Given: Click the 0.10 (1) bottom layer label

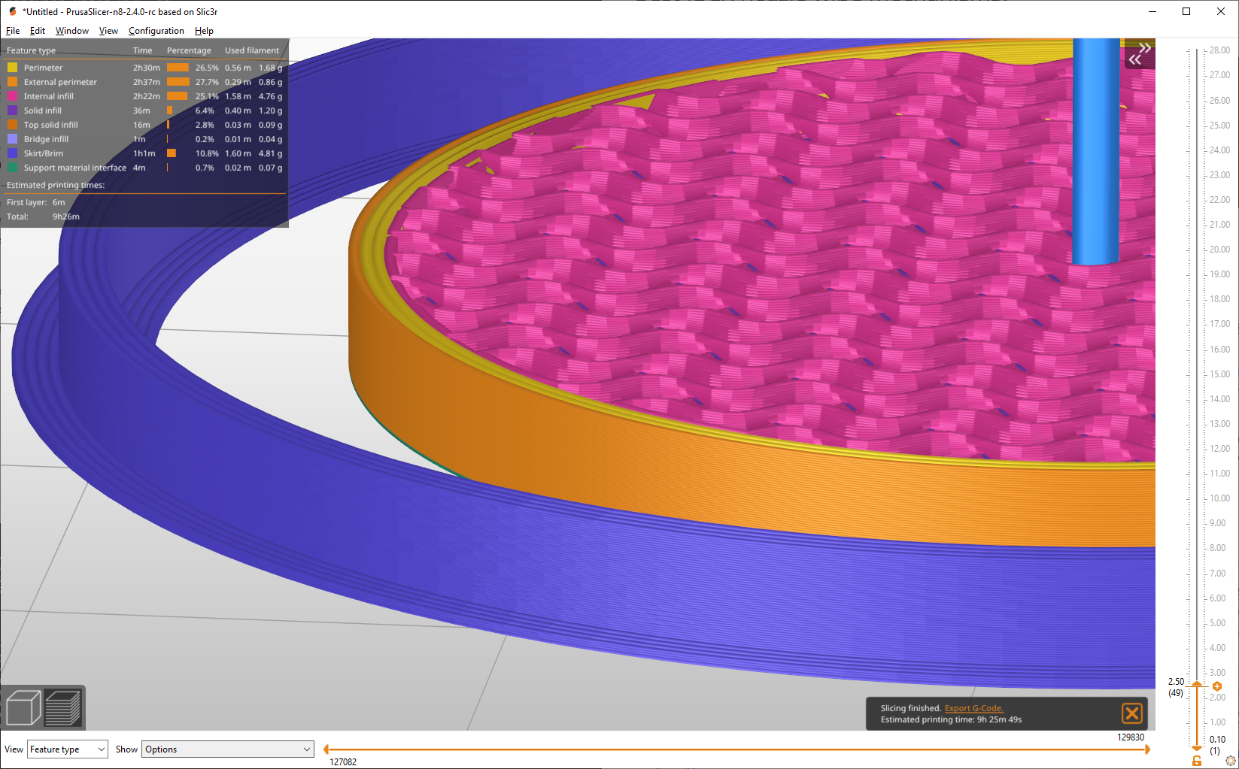Looking at the screenshot, I should click(1217, 745).
